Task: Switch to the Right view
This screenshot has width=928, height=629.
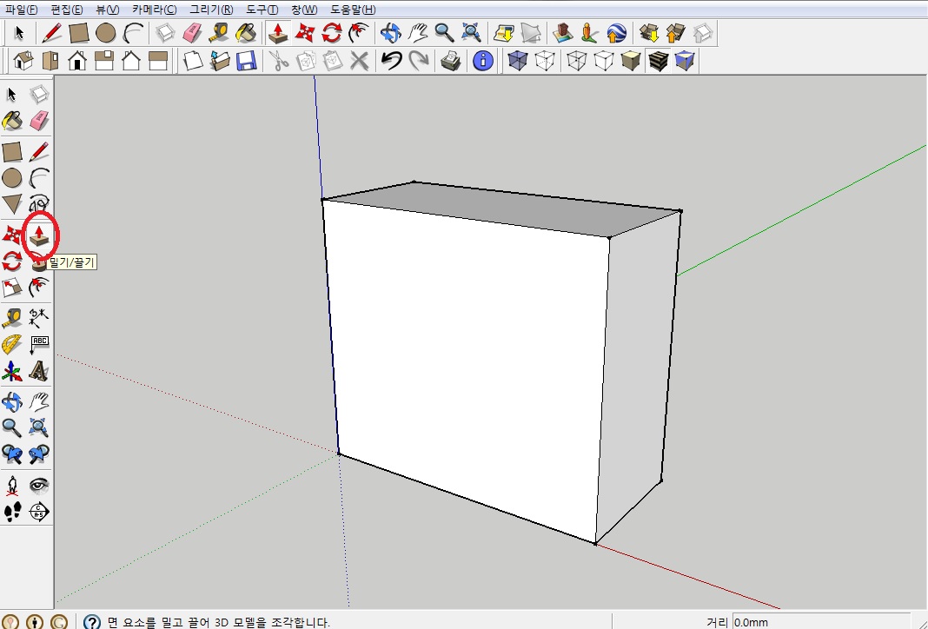Action: point(104,60)
